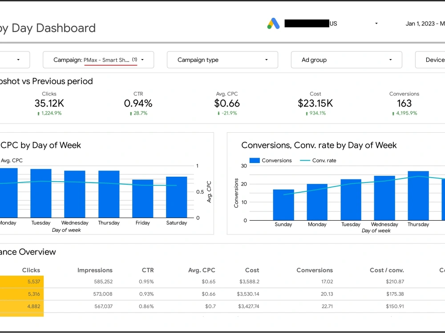Image resolution: width=445 pixels, height=333 pixels.
Task: Sort table by Avg. CPC column header
Action: [x=202, y=270]
